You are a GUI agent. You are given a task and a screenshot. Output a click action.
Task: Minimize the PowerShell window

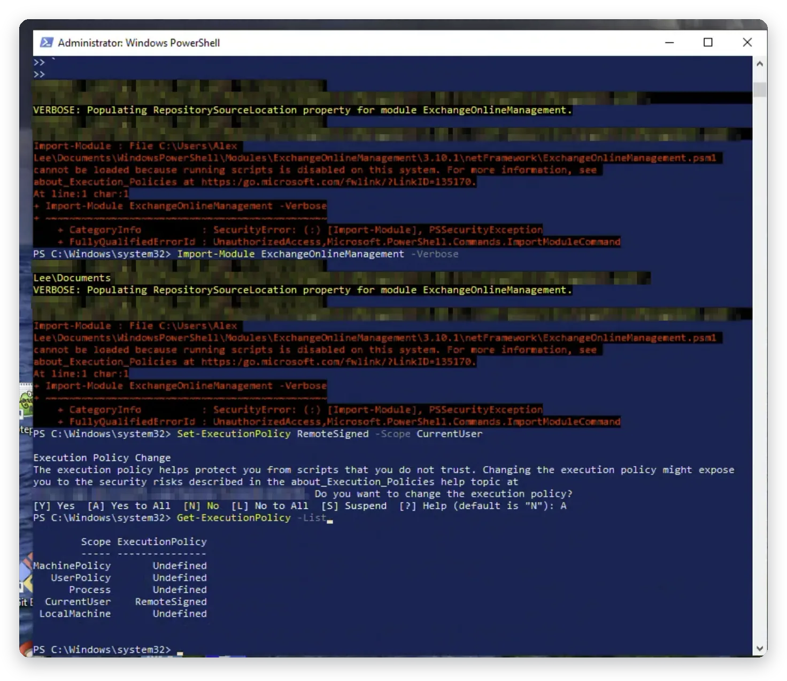click(x=669, y=42)
